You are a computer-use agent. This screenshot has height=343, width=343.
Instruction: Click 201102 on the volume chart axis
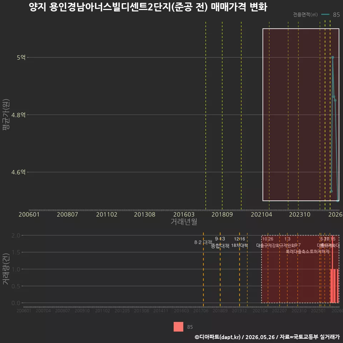click(x=103, y=310)
